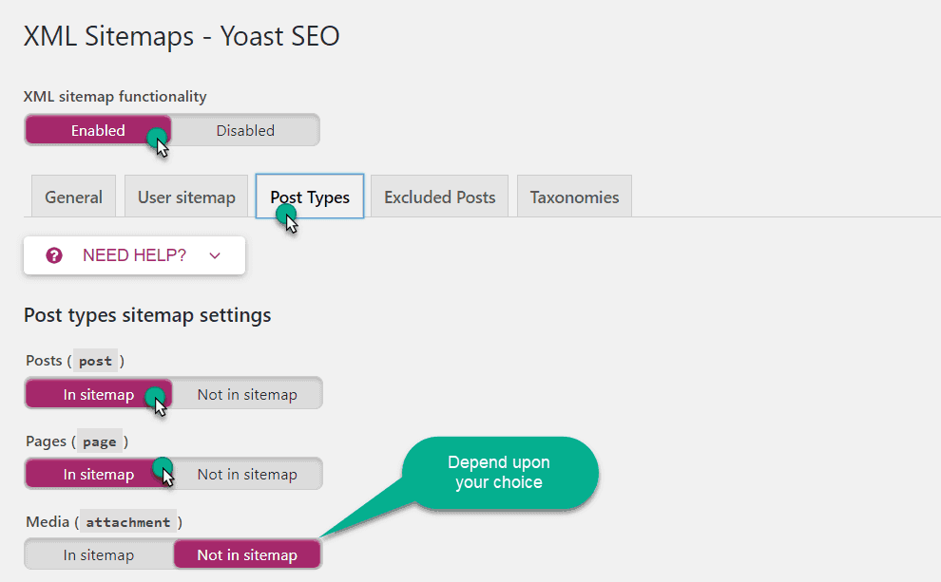The height and width of the screenshot is (582, 941).
Task: Click the 'attachment' code label
Action: (127, 522)
